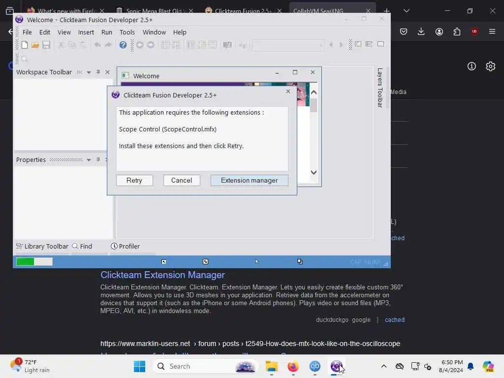
Task: Open the Insert menu
Action: 86,32
